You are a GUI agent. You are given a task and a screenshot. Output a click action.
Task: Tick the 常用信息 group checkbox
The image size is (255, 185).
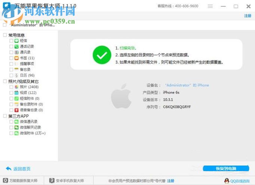(5, 35)
